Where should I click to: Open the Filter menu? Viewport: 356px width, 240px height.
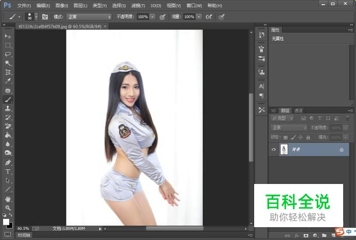pos(138,6)
